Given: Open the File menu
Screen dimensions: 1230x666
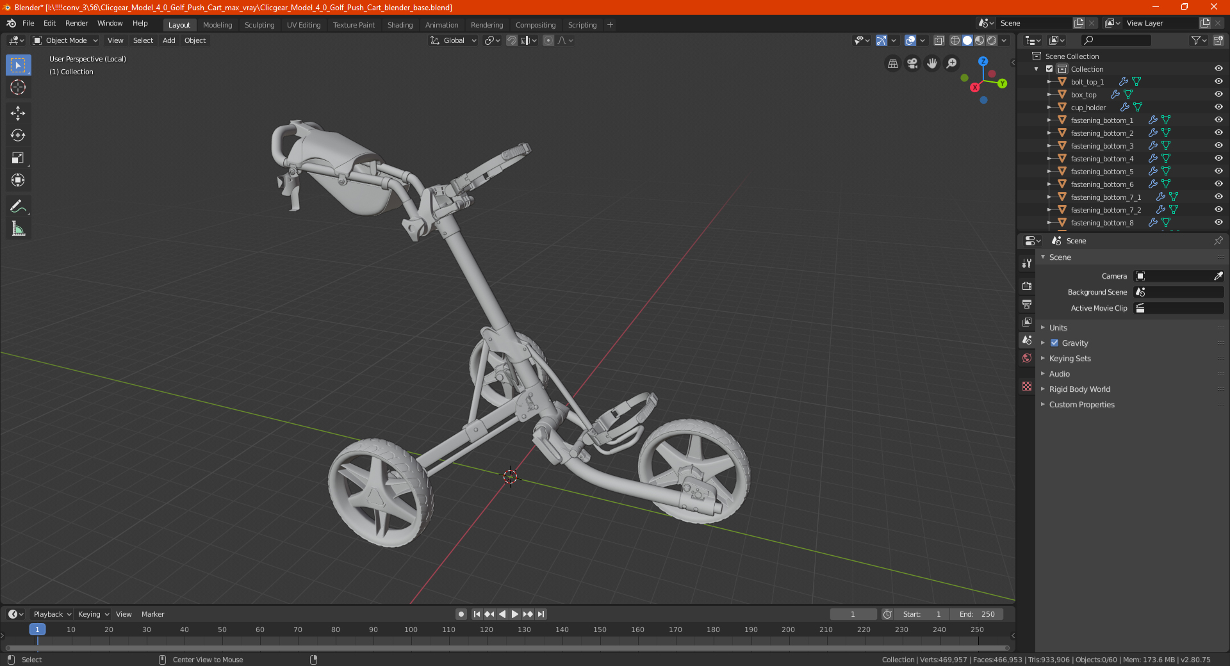Looking at the screenshot, I should (28, 23).
